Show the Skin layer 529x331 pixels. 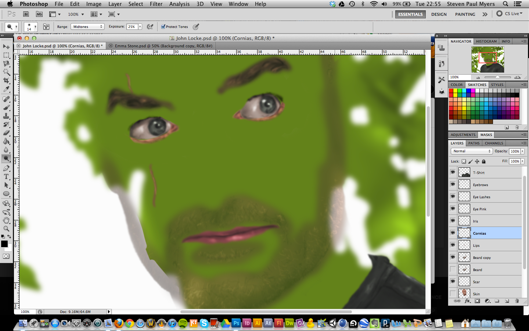pyautogui.click(x=453, y=293)
